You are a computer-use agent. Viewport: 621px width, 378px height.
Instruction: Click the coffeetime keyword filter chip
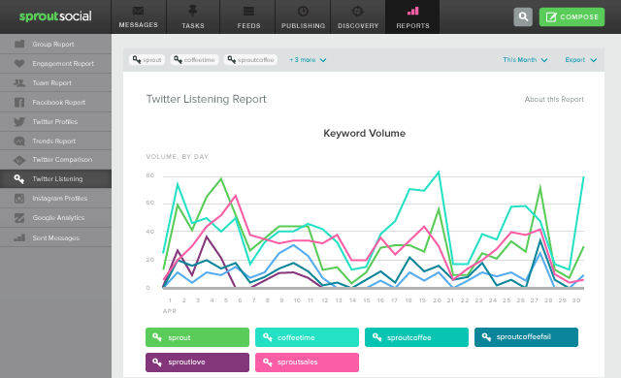click(194, 60)
